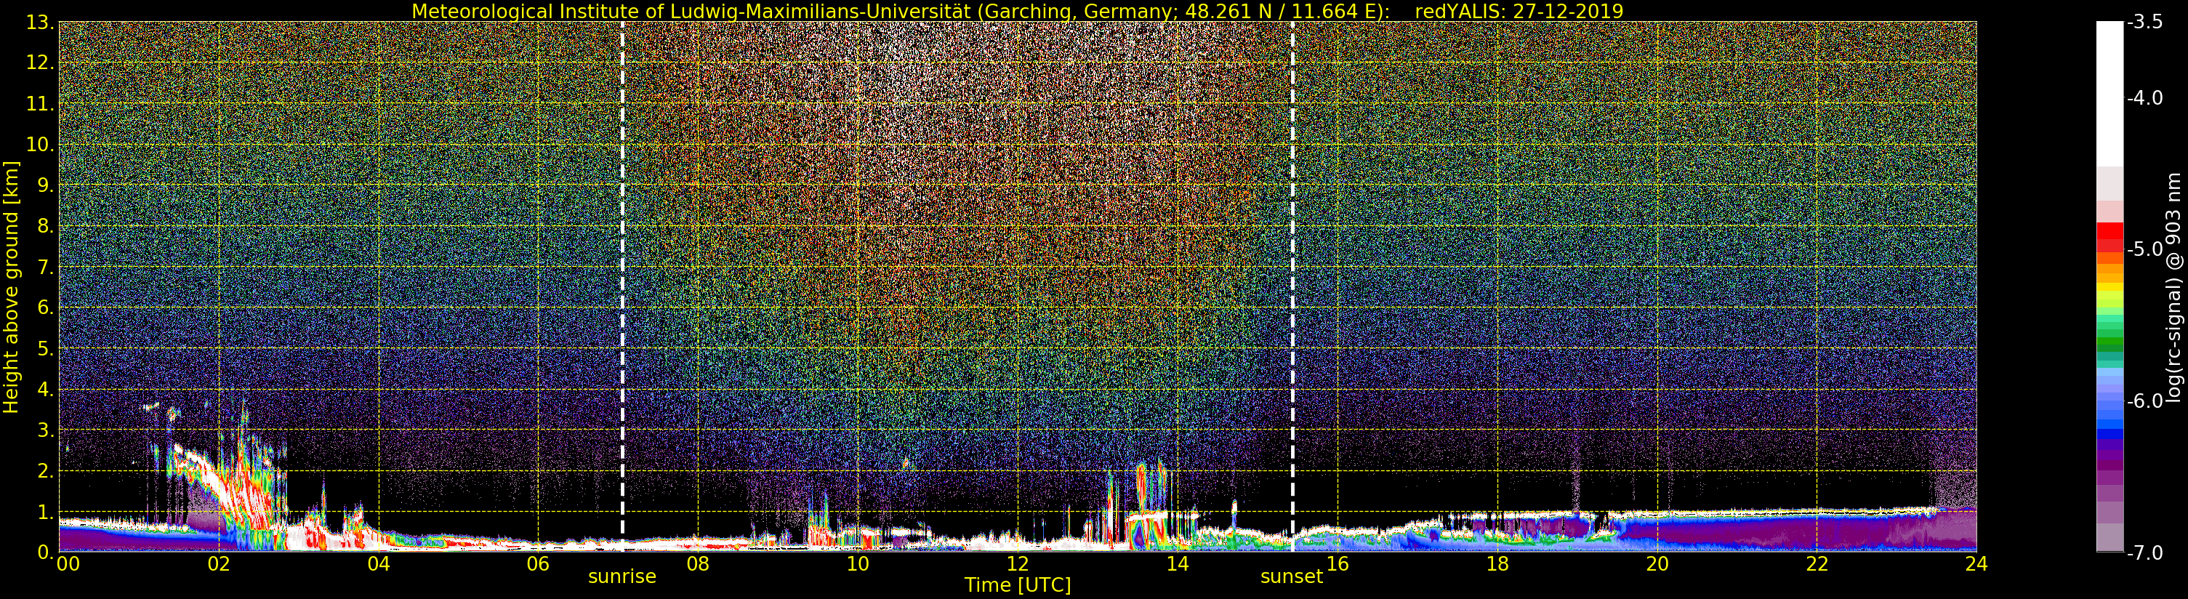Click the '08' time axis tick label

[x=698, y=564]
